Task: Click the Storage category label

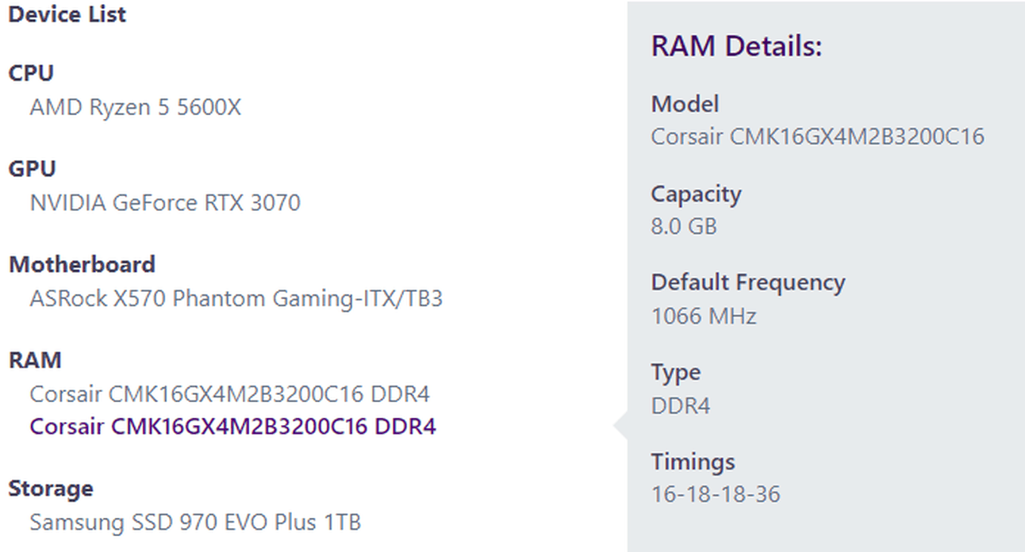Action: pos(51,489)
